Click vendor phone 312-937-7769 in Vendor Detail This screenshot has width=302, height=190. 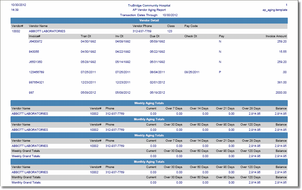[142, 31]
